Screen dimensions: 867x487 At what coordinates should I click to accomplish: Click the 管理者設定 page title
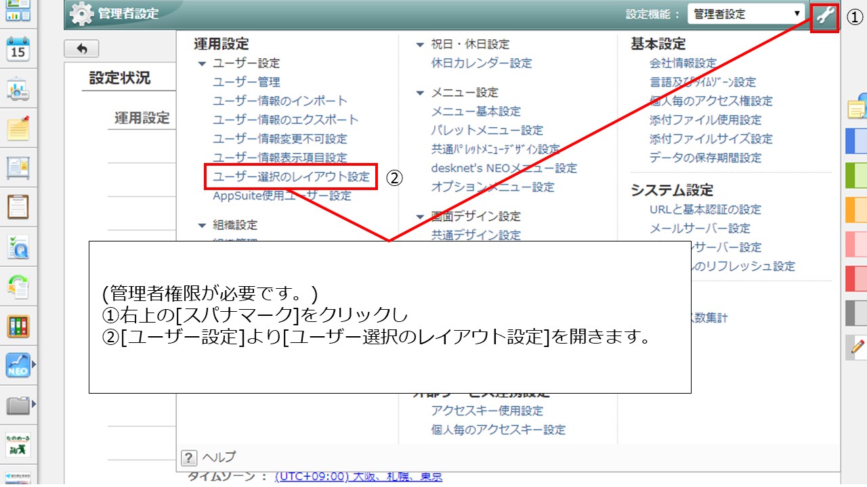[128, 14]
